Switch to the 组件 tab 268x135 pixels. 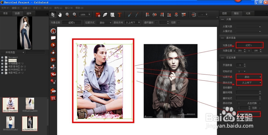tap(29, 13)
